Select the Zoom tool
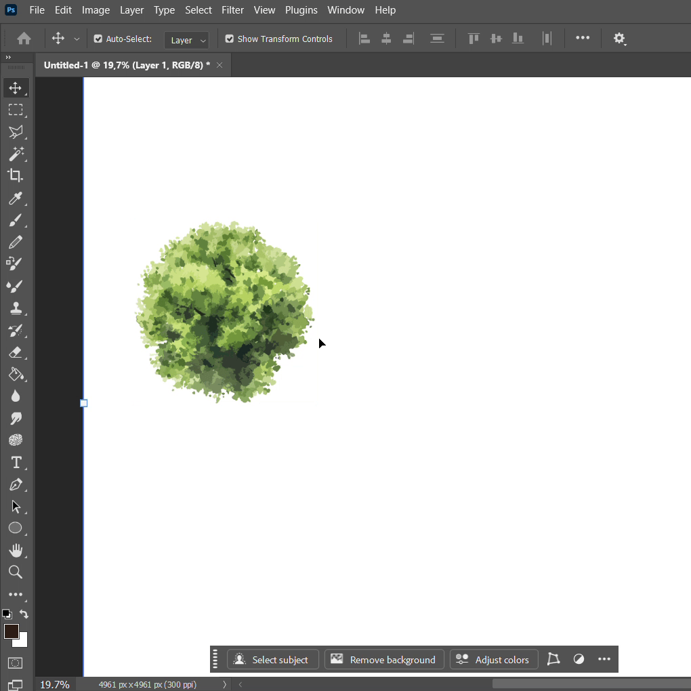Viewport: 691px width, 691px height. pyautogui.click(x=16, y=572)
